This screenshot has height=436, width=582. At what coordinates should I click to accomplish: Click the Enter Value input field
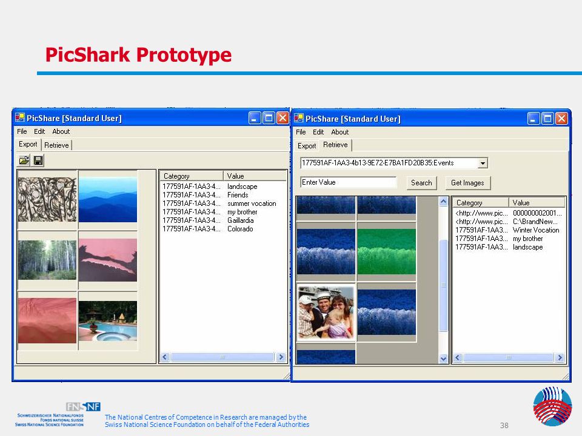click(348, 182)
